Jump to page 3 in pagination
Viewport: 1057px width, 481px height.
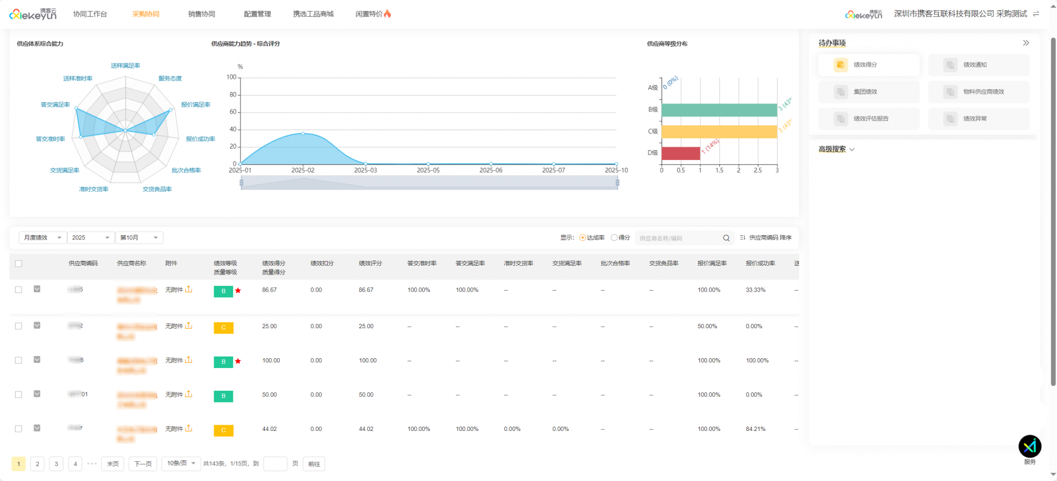tap(56, 464)
